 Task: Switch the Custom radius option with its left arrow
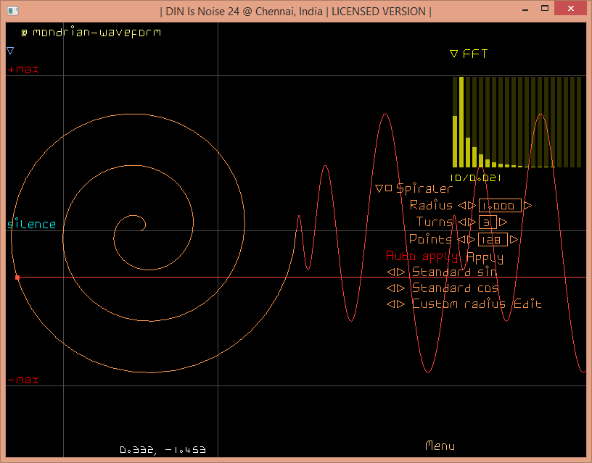pos(390,304)
